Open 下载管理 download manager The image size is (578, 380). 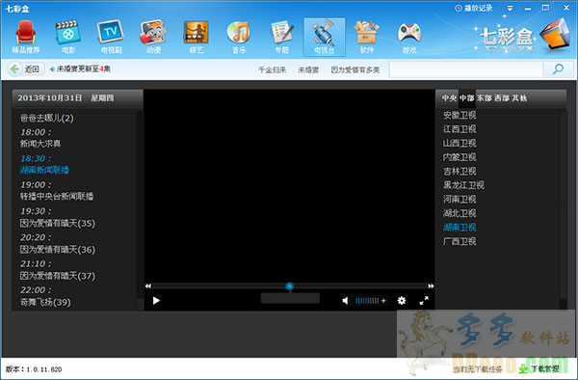539,368
